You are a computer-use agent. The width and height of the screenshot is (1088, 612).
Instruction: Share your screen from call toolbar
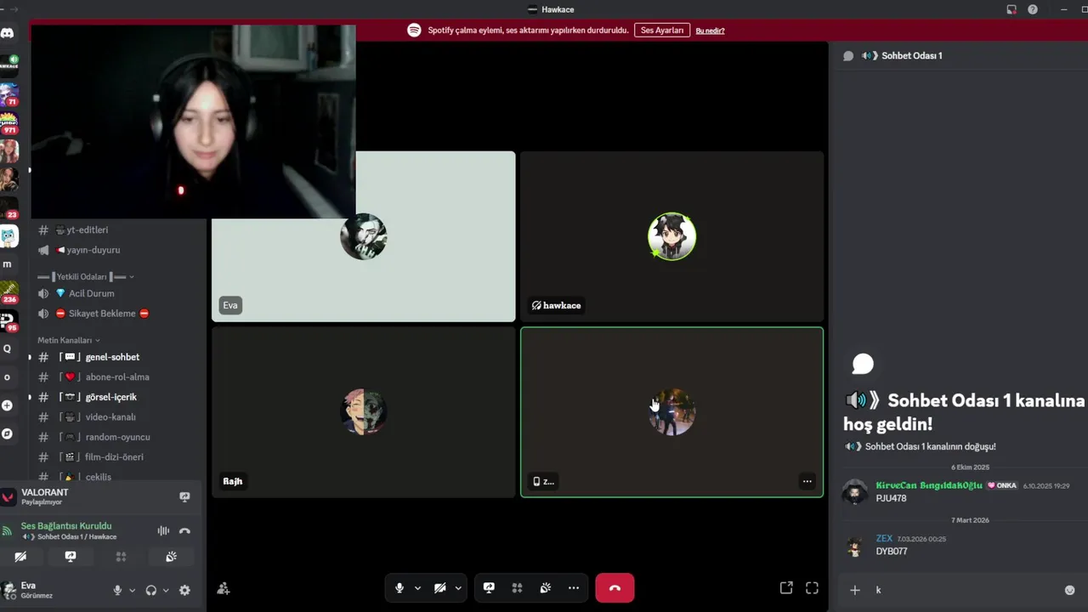coord(489,587)
